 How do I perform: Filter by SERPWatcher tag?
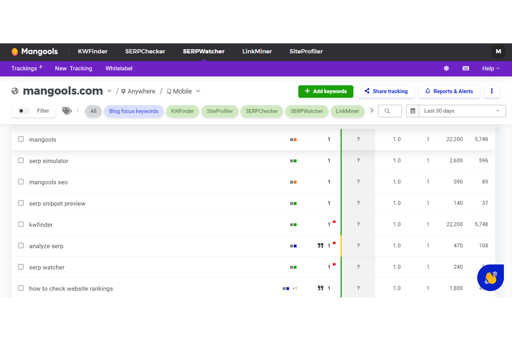307,111
